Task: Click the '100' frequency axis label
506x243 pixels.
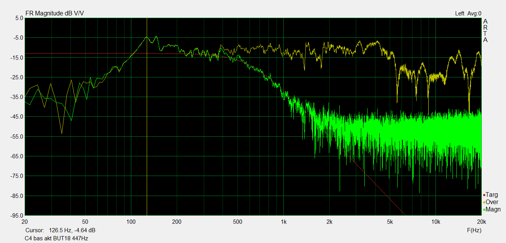Action: tap(131, 222)
